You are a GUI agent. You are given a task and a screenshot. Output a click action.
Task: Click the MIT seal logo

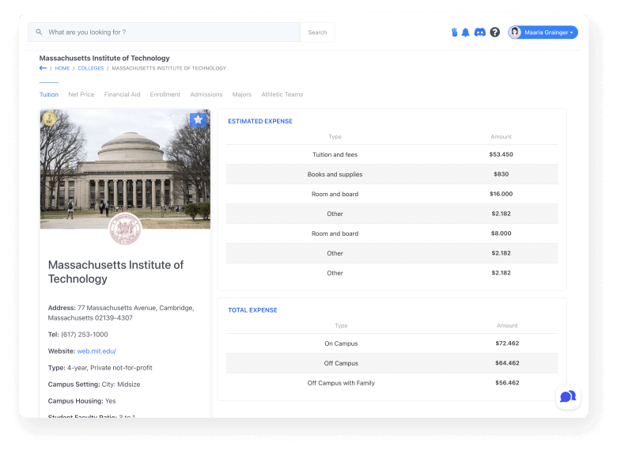pos(125,228)
